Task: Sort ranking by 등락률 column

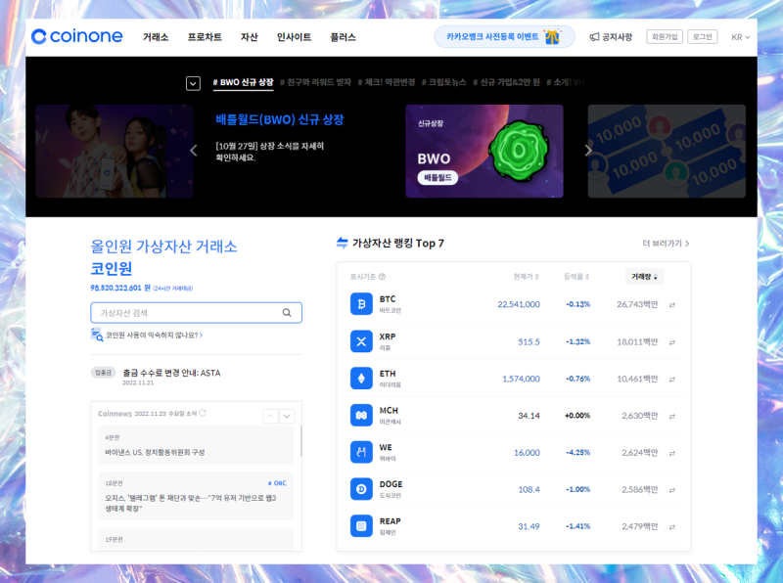Action: (x=576, y=277)
